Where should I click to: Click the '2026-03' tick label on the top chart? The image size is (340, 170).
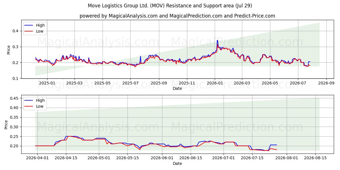tap(242, 83)
